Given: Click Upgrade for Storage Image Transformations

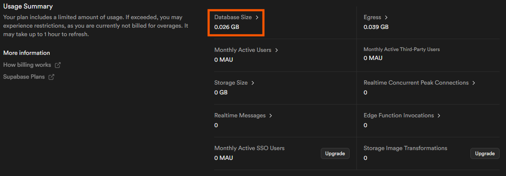Looking at the screenshot, I should coord(485,154).
